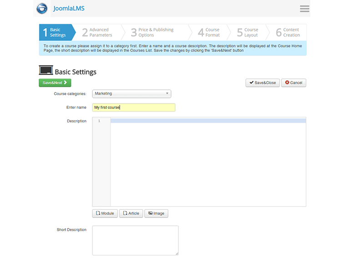Jump to Content Creation step

(288, 32)
